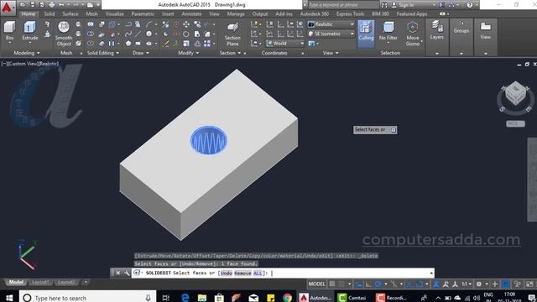Select the Extrude tool
The height and width of the screenshot is (302, 537).
30,31
